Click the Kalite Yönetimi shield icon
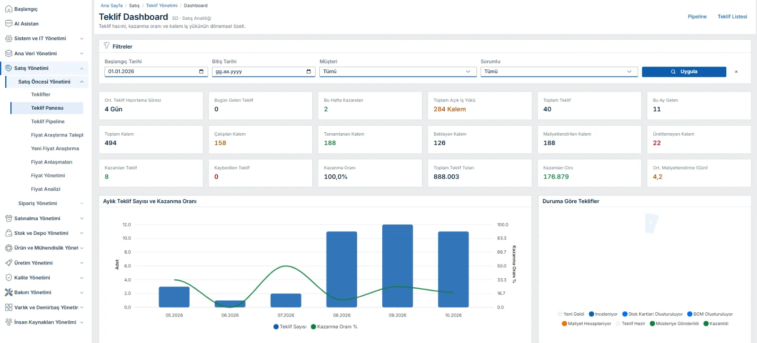The height and width of the screenshot is (343, 757). coord(9,278)
